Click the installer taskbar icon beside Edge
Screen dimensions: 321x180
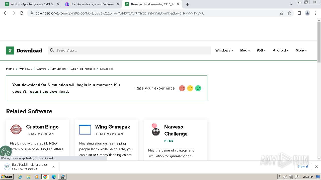pyautogui.click(x=62, y=177)
